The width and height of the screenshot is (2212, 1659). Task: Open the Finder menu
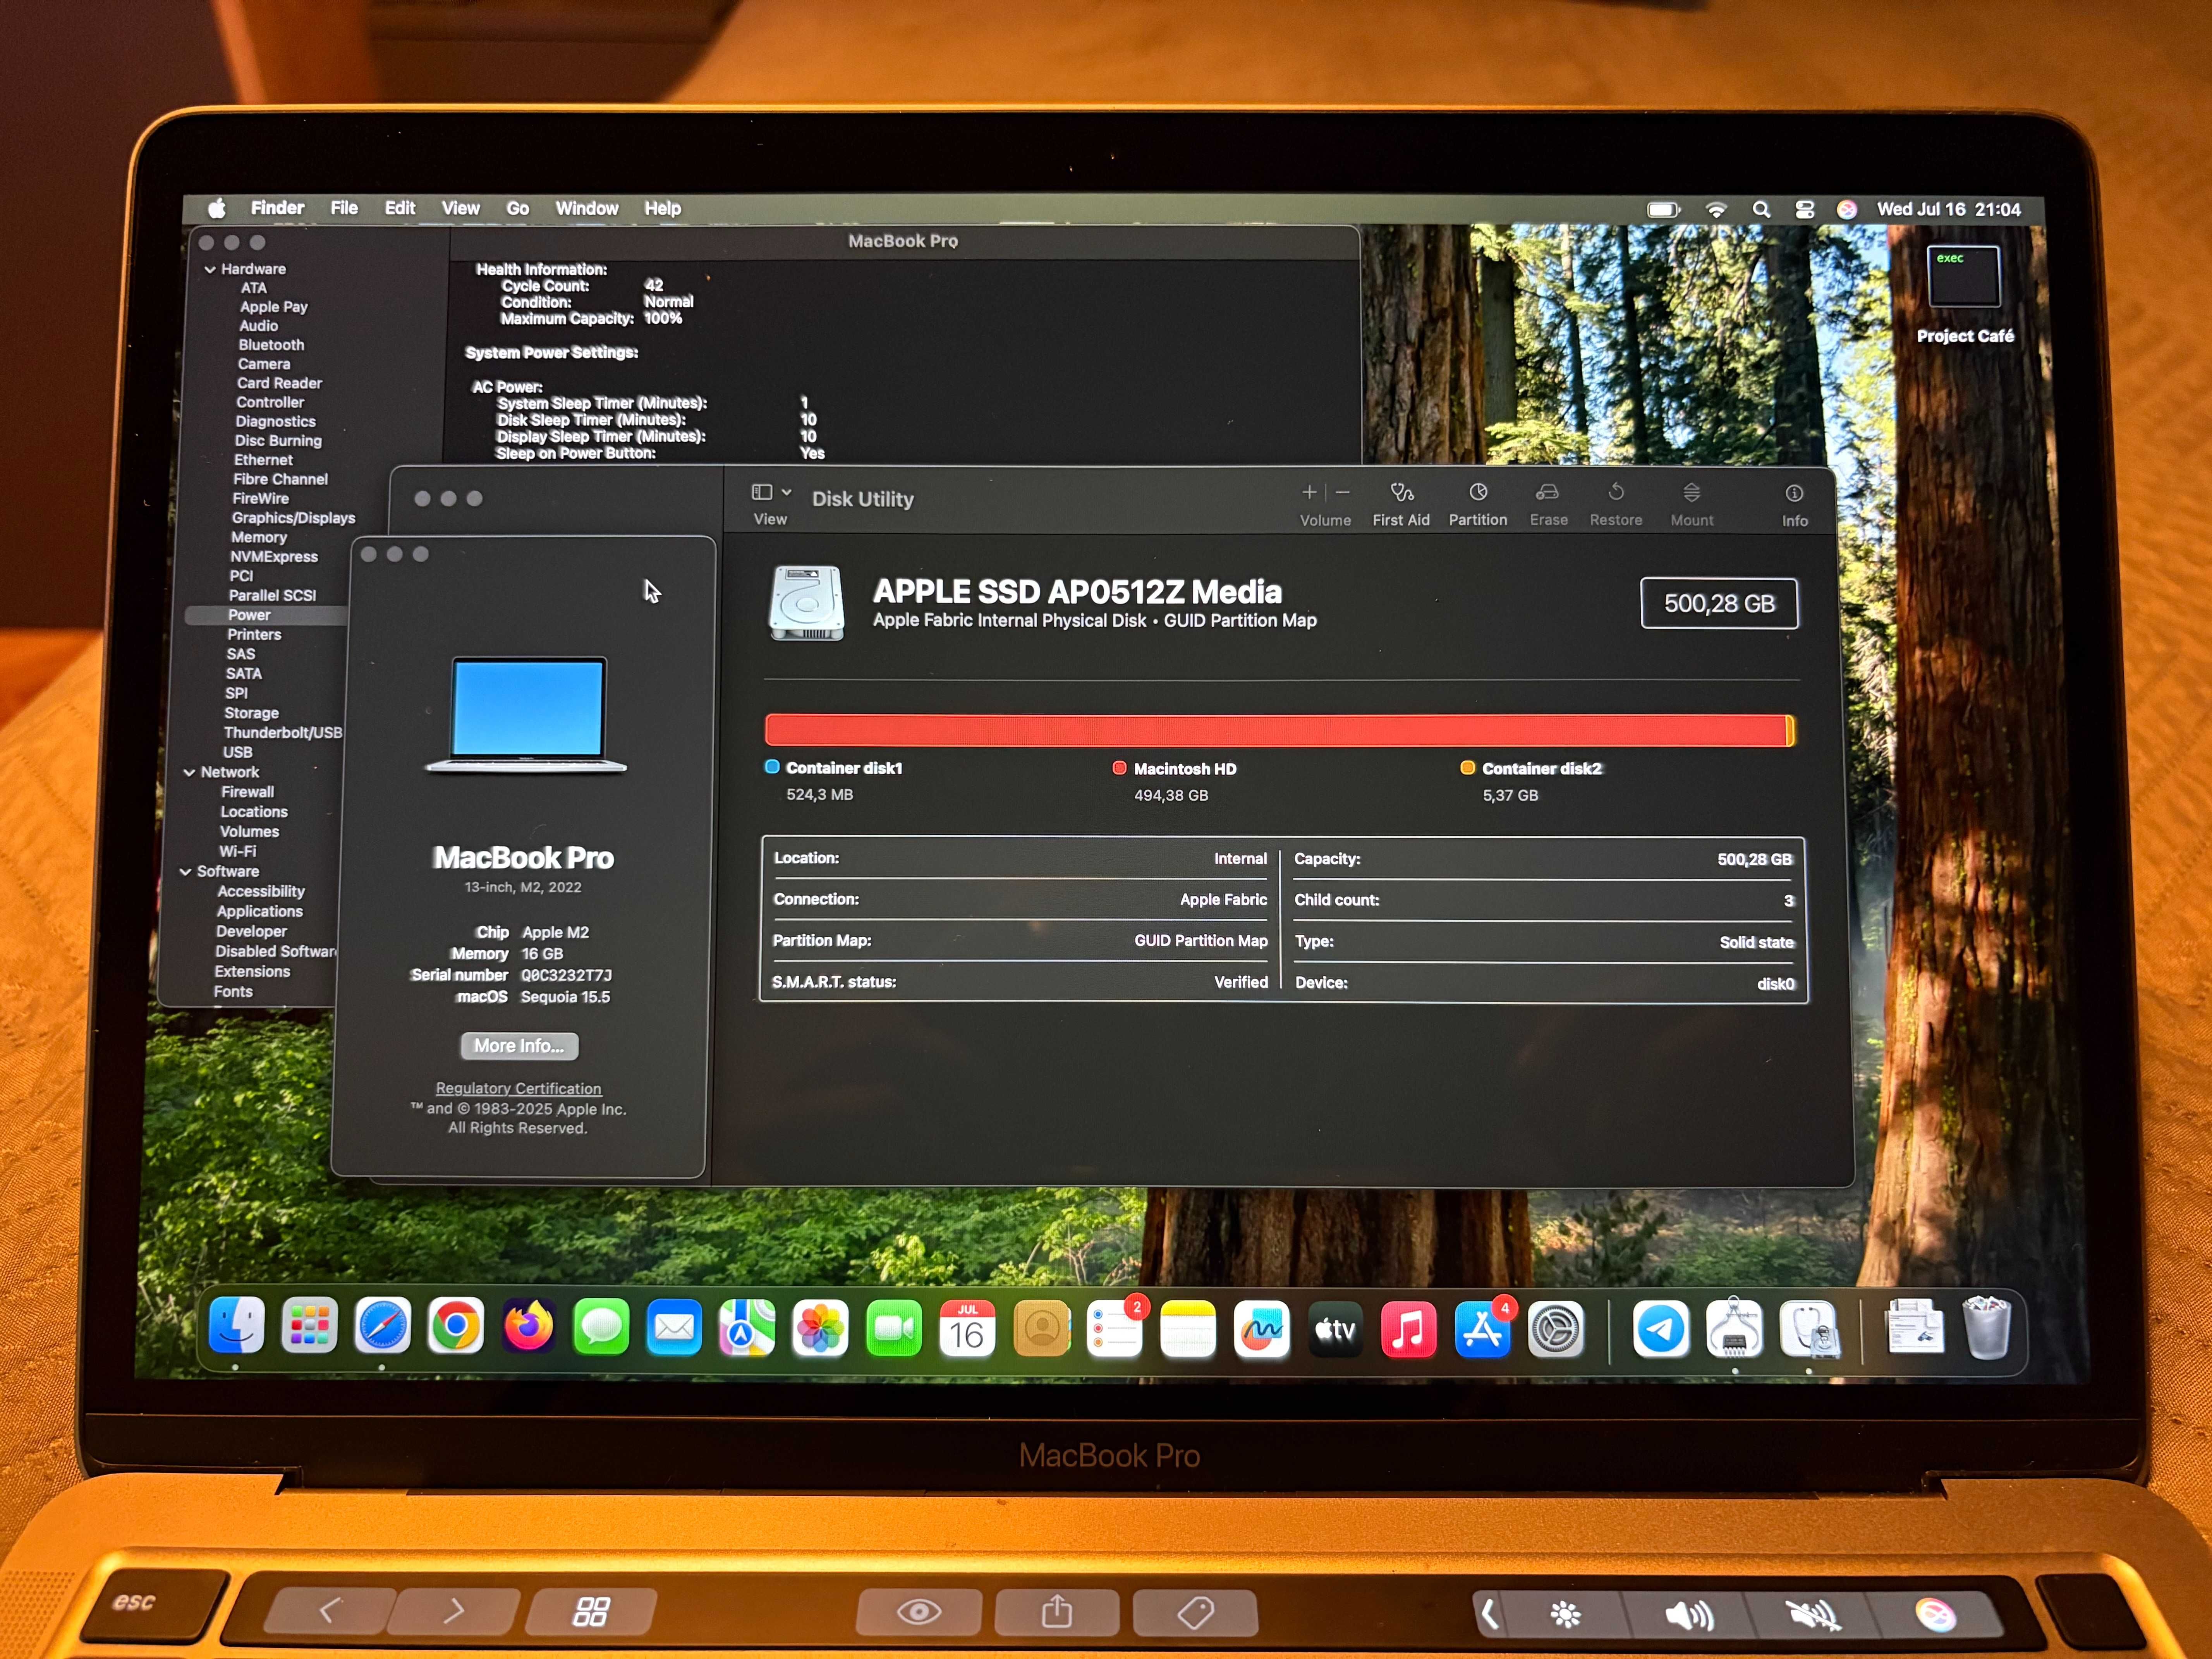point(277,208)
